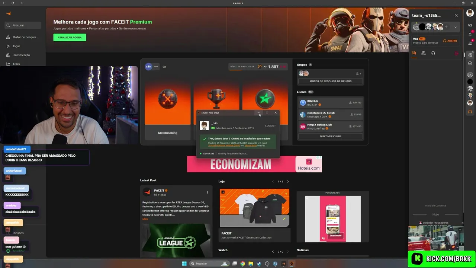
Task: Open the FACEIT Essentials Collection store image
Action: point(254,208)
